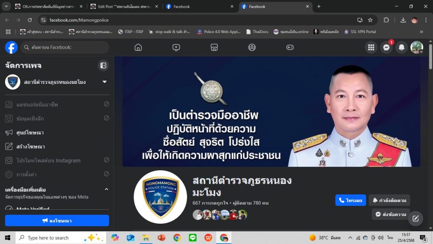Open the Groups icon in top navigation
Screen dimensions: 433x244
pos(252,47)
